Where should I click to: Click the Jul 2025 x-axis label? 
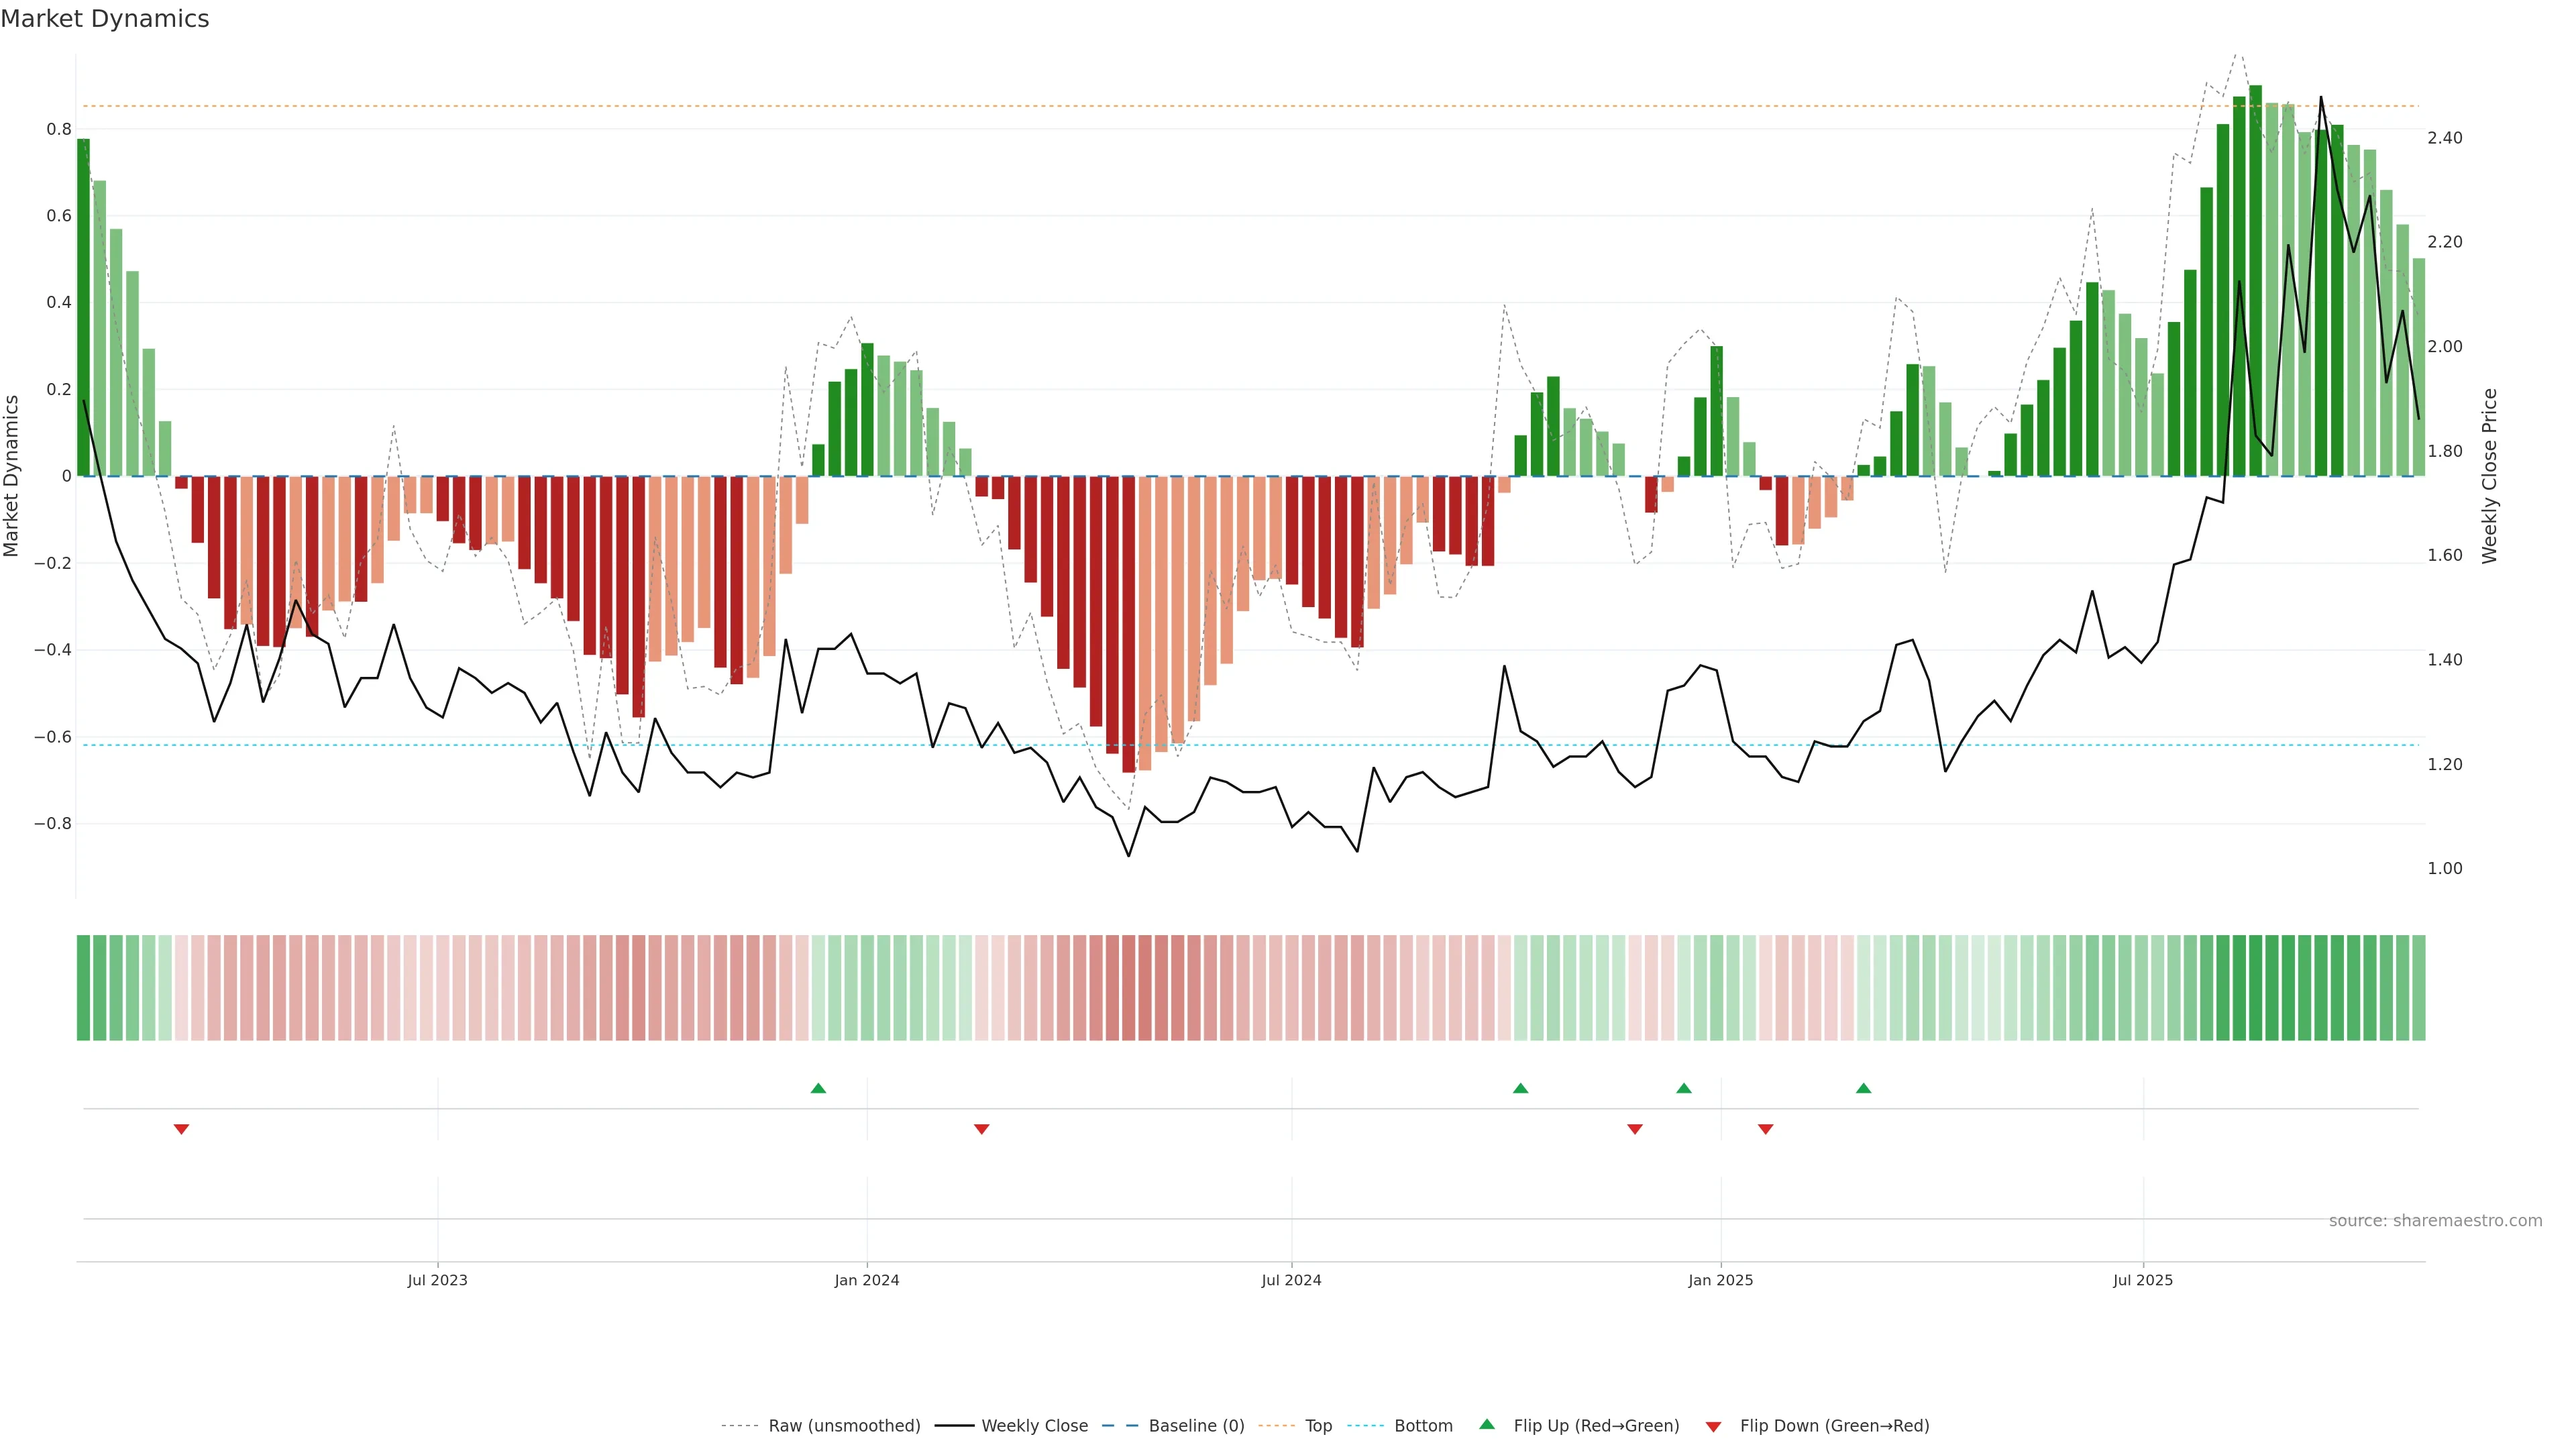tap(2142, 1280)
